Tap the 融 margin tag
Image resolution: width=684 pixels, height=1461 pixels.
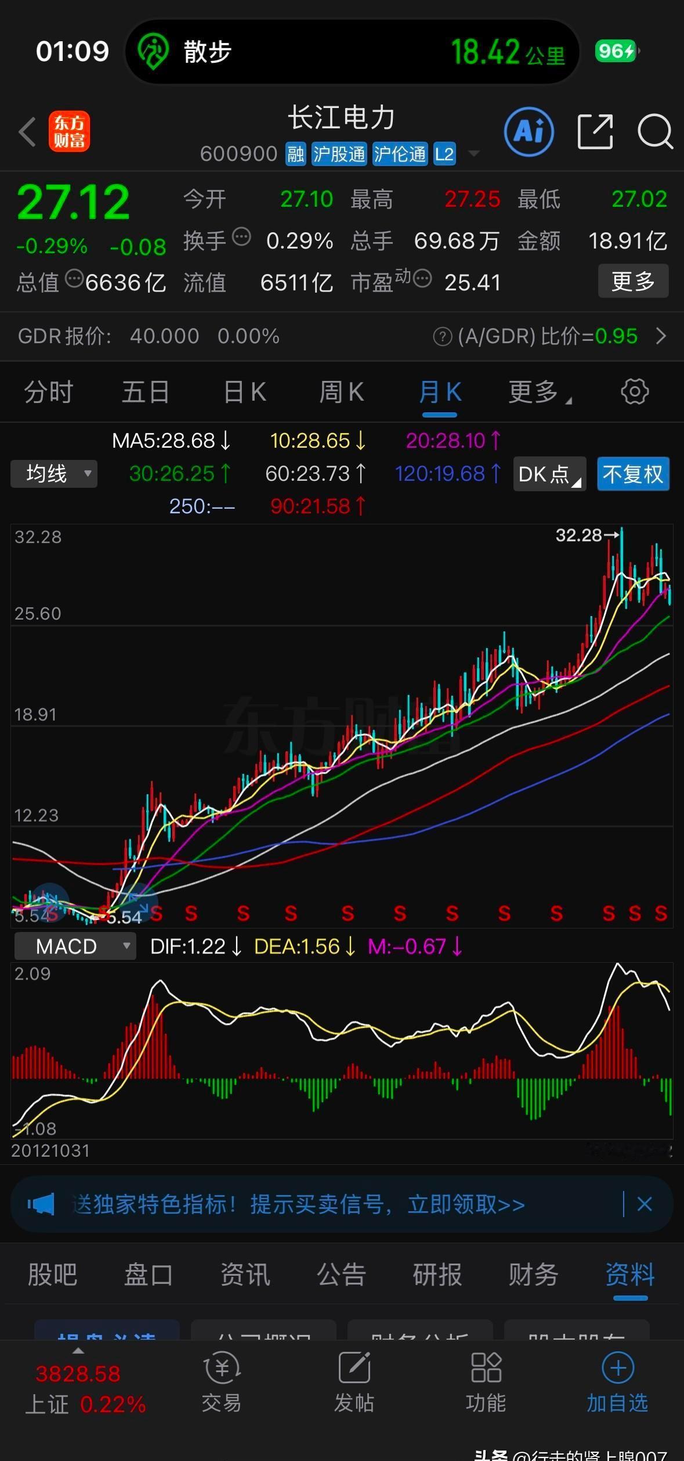296,154
